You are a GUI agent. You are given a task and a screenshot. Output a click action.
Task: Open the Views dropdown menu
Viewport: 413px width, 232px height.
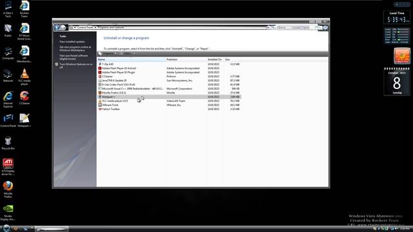click(128, 53)
